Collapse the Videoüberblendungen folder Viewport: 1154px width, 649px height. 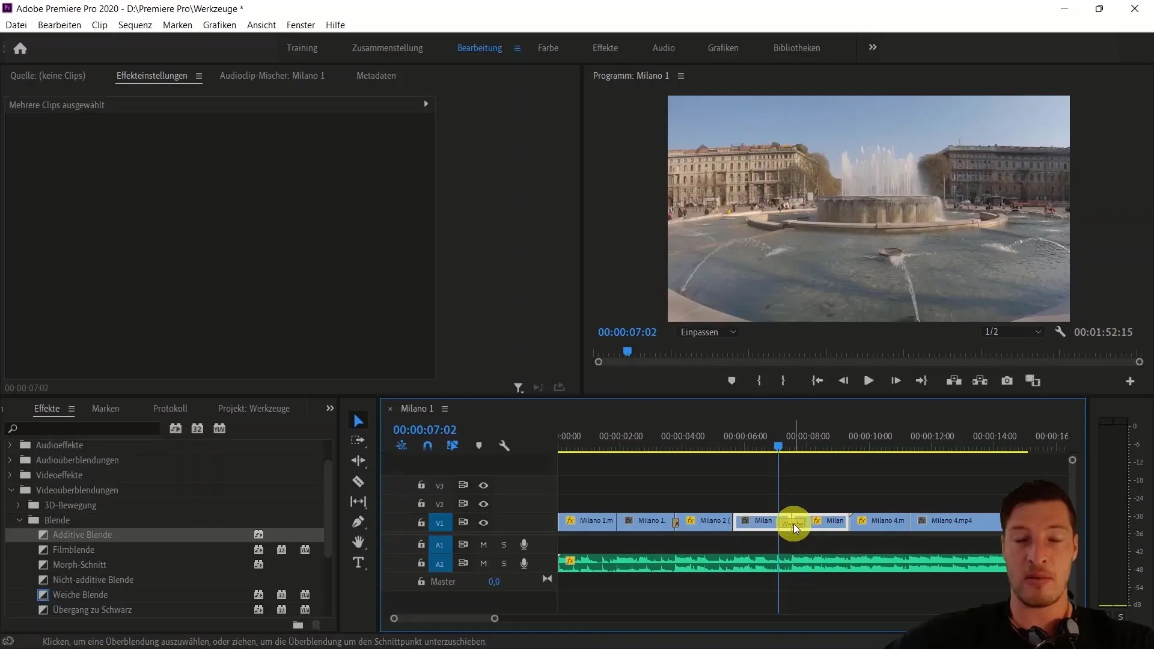(11, 490)
